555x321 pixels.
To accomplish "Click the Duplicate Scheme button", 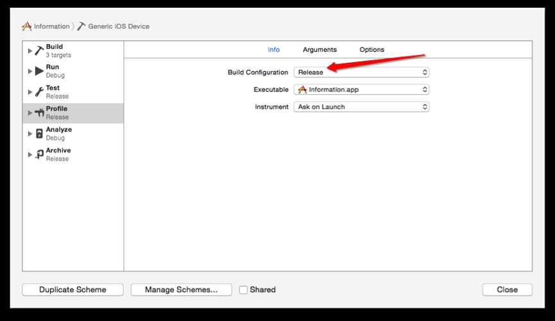I will pos(73,290).
